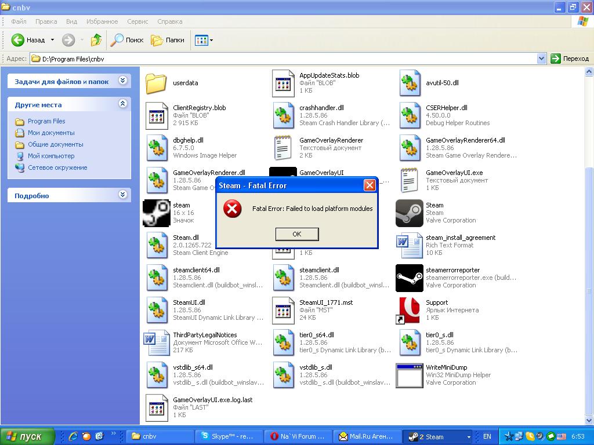Open the Правка menu
The width and height of the screenshot is (594, 445).
(46, 21)
